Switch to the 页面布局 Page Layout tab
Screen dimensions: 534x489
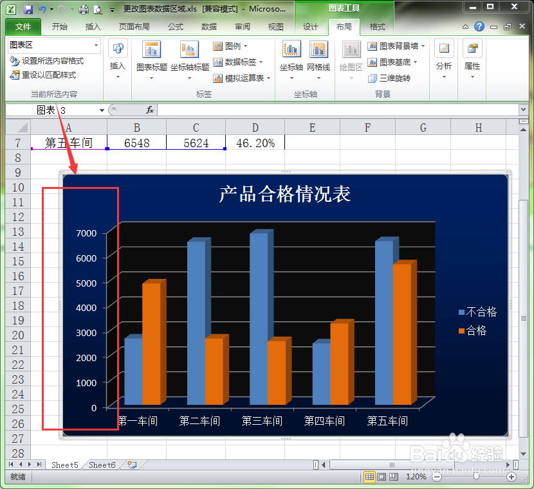coord(134,26)
